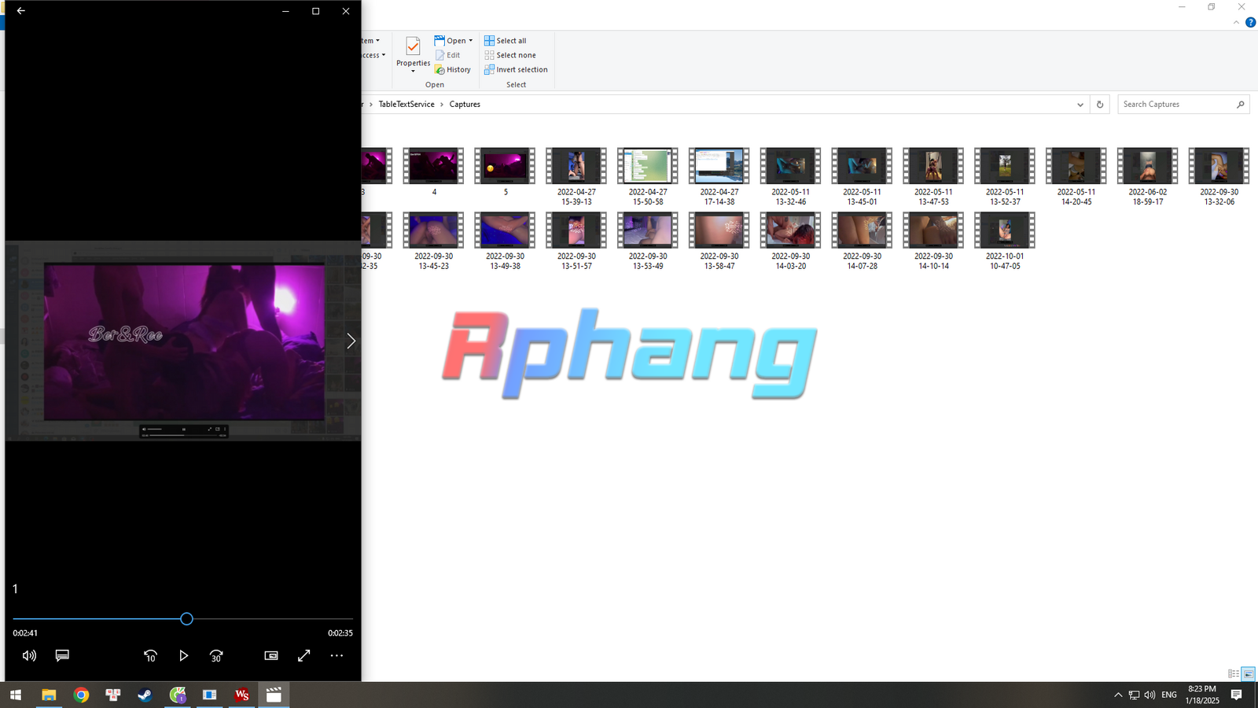Image resolution: width=1258 pixels, height=708 pixels.
Task: Select the video 2022-09-30 13-32-06
Action: (x=1219, y=176)
